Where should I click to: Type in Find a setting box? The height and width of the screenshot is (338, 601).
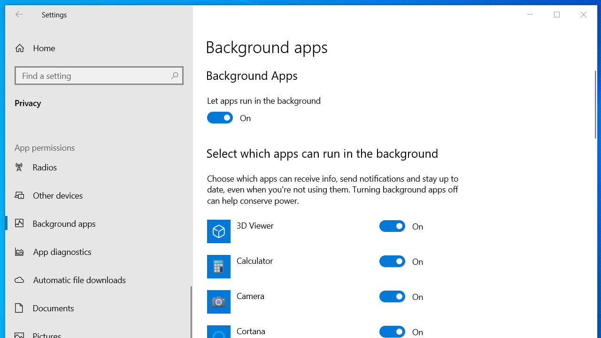(94, 76)
